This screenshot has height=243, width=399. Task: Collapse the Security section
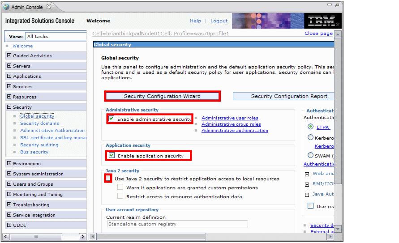tap(9, 107)
